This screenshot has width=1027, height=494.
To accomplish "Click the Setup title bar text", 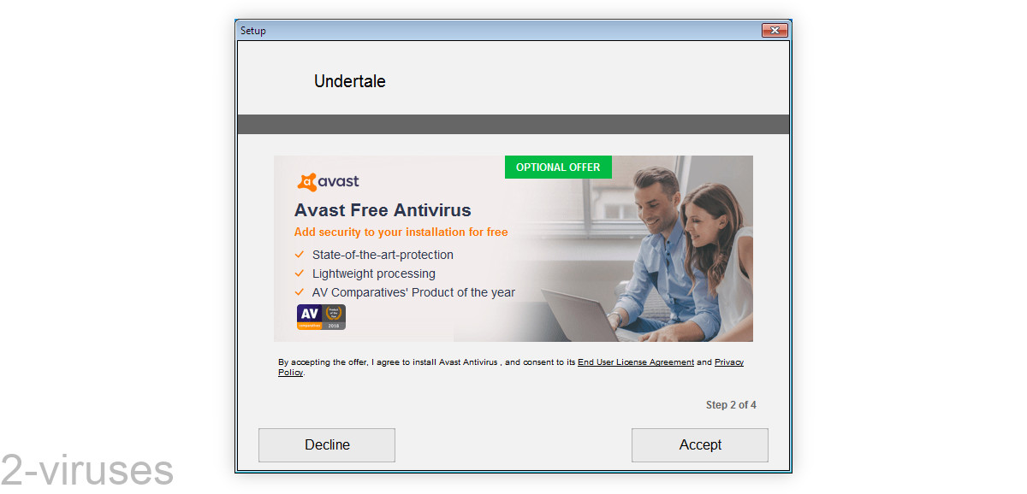I will pyautogui.click(x=253, y=31).
